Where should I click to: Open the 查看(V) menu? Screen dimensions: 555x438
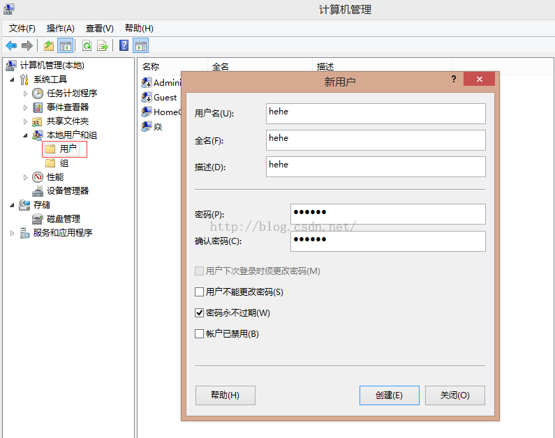pyautogui.click(x=99, y=29)
